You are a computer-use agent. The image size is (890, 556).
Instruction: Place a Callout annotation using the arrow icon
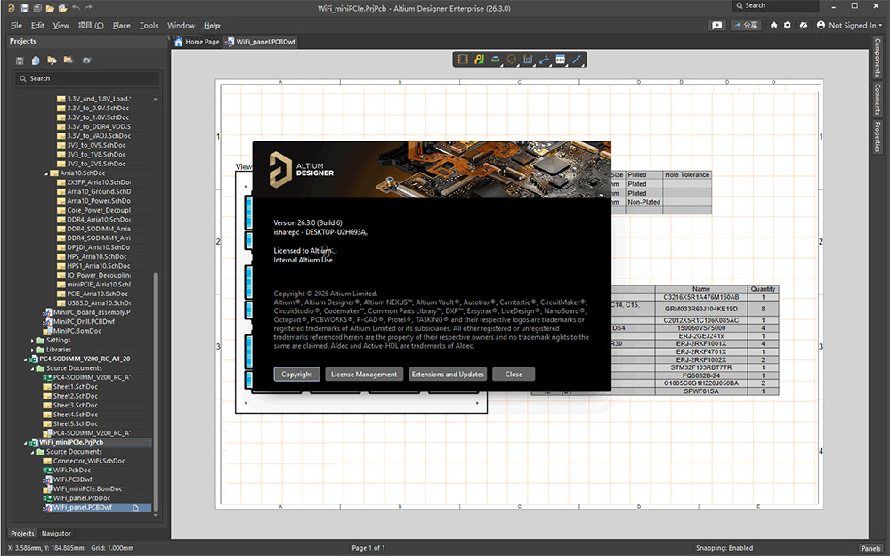[x=546, y=59]
